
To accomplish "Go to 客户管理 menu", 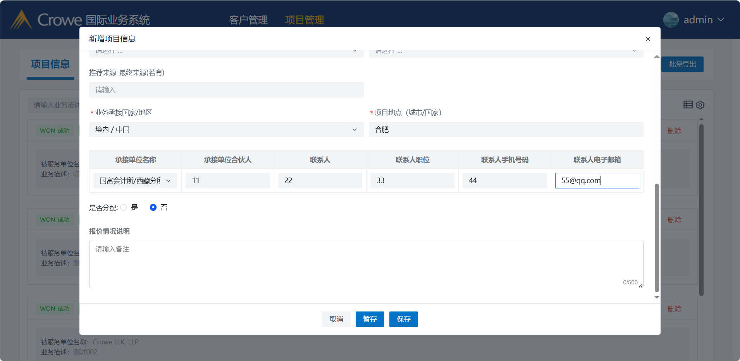I will point(248,20).
